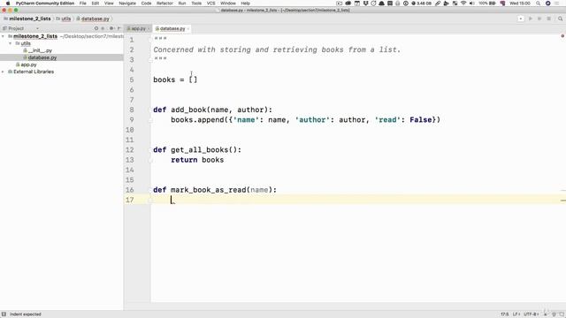The width and height of the screenshot is (566, 318).
Task: Open the View menu
Action: (109, 4)
